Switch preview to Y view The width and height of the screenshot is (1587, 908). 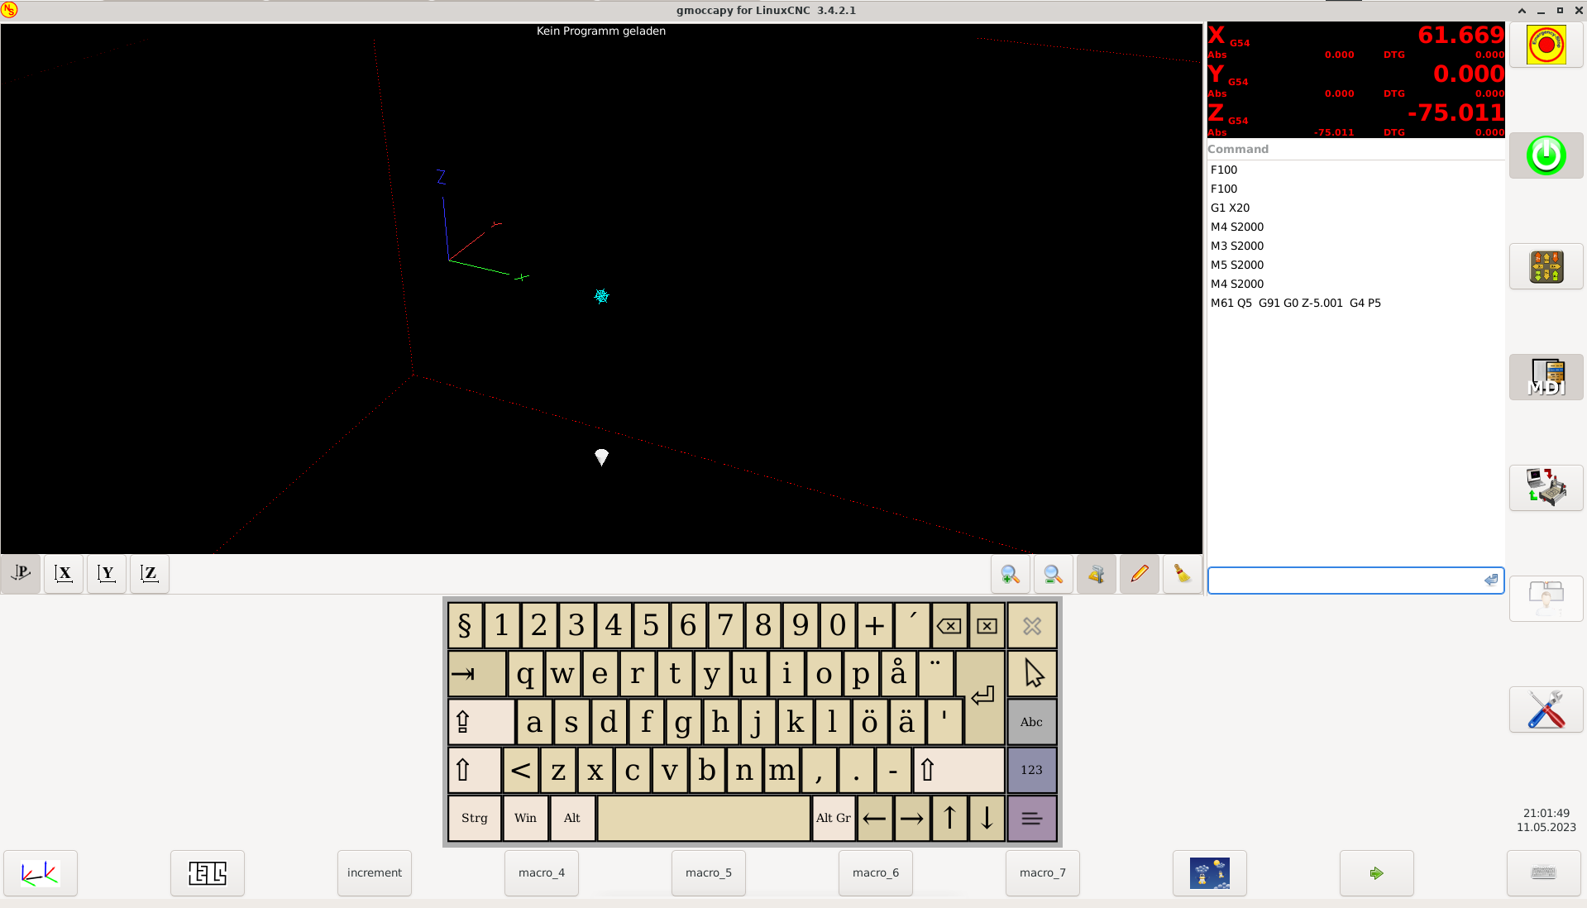pyautogui.click(x=107, y=574)
